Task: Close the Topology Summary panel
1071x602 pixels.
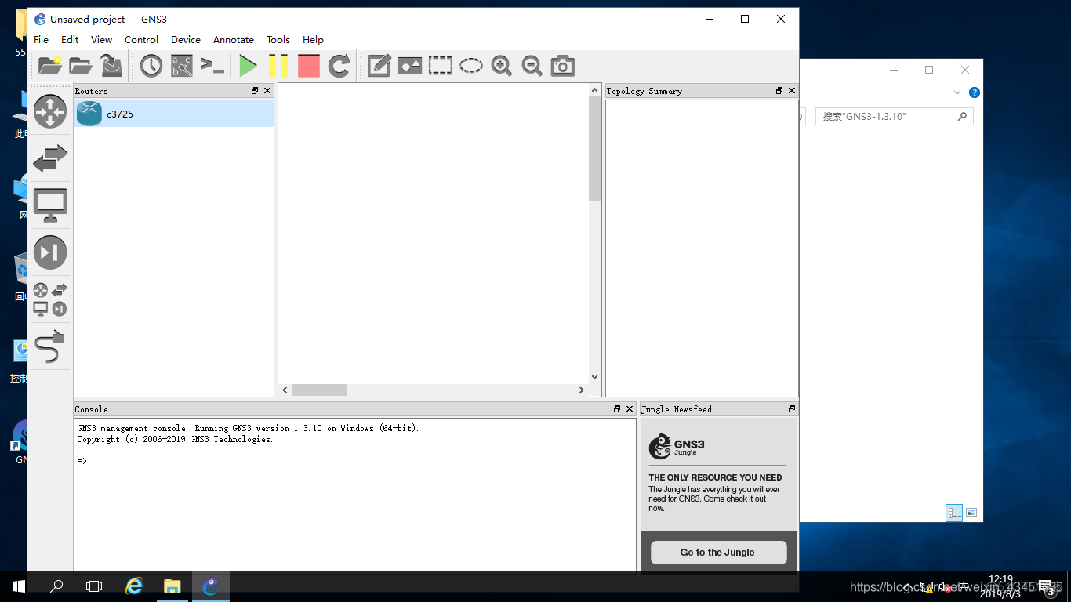Action: click(x=792, y=91)
